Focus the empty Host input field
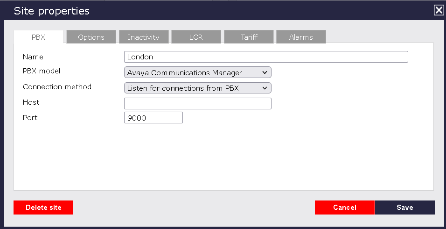446x229 pixels. [198, 103]
